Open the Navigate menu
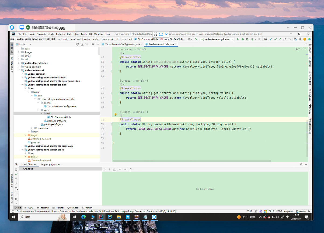 tap(41, 34)
